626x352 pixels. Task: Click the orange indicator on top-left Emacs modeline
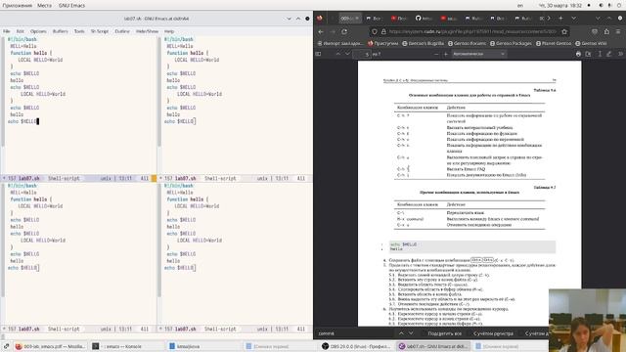pos(154,178)
